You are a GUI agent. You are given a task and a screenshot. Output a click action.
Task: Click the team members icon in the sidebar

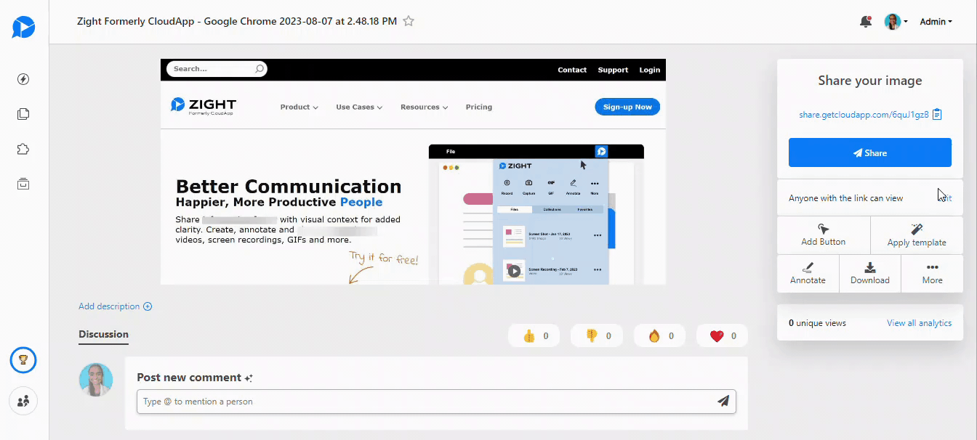click(x=23, y=401)
